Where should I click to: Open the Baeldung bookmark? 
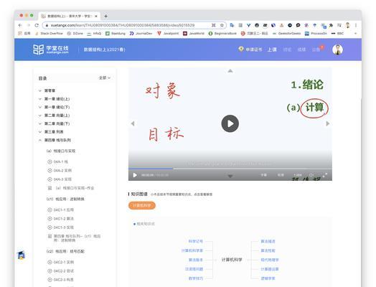pos(116,33)
